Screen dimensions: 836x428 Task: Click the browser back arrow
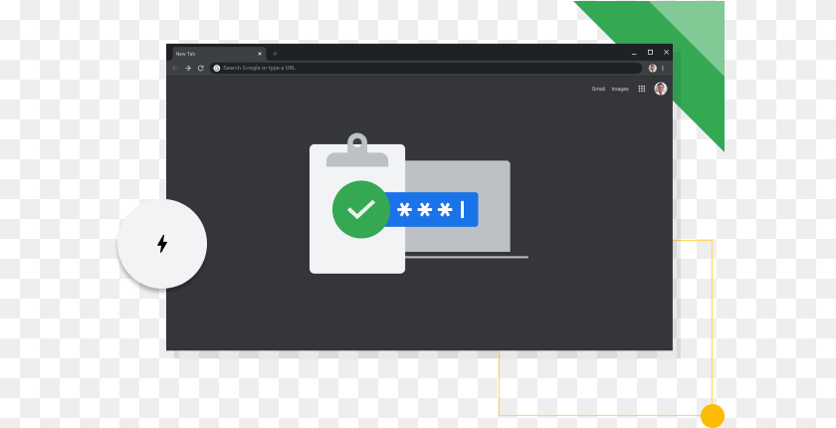pyautogui.click(x=175, y=68)
